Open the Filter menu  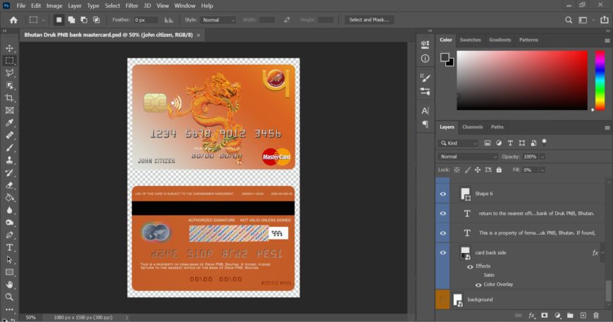pos(132,6)
